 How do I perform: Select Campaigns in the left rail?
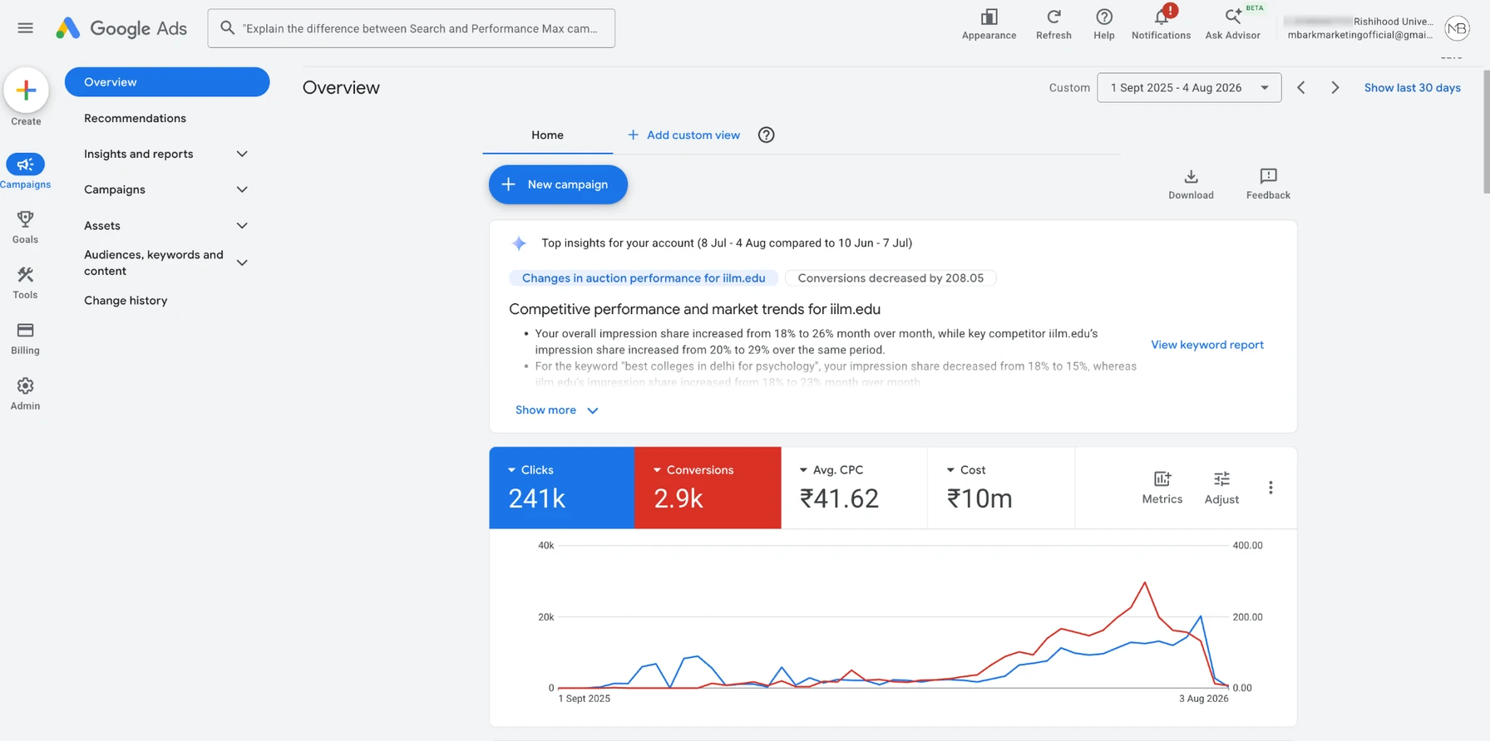(25, 171)
